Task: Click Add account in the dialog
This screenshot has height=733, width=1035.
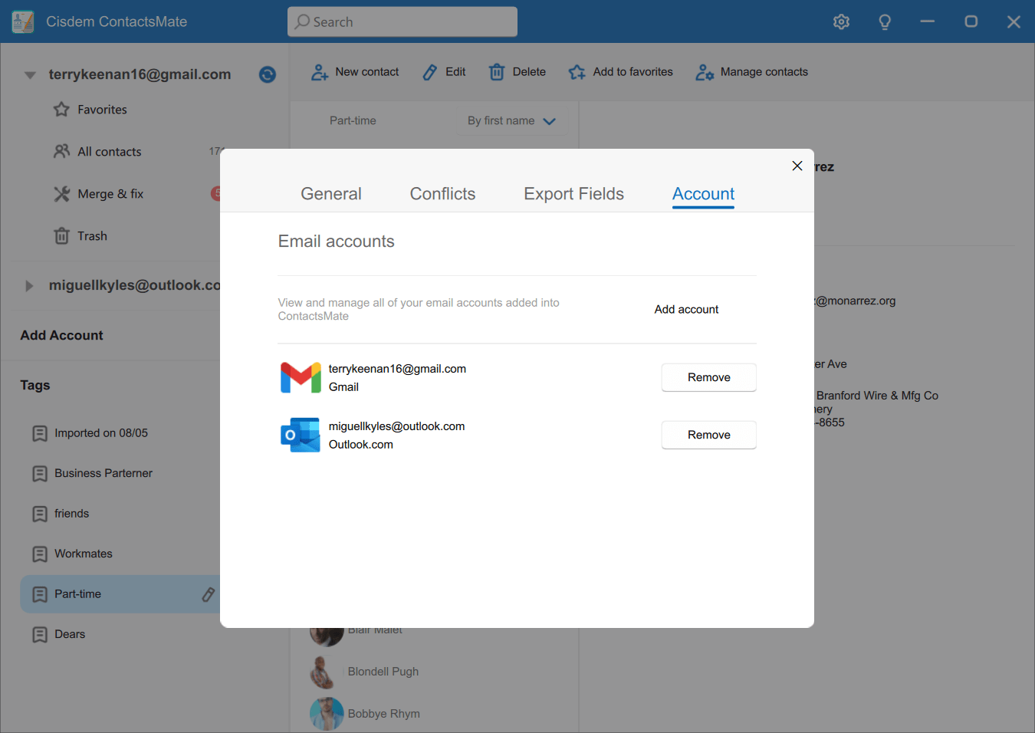Action: coord(686,309)
